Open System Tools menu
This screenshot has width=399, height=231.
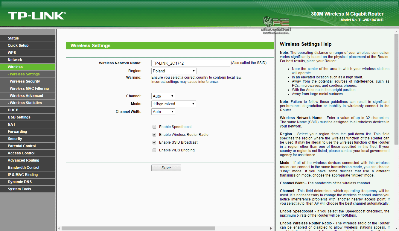click(28, 189)
